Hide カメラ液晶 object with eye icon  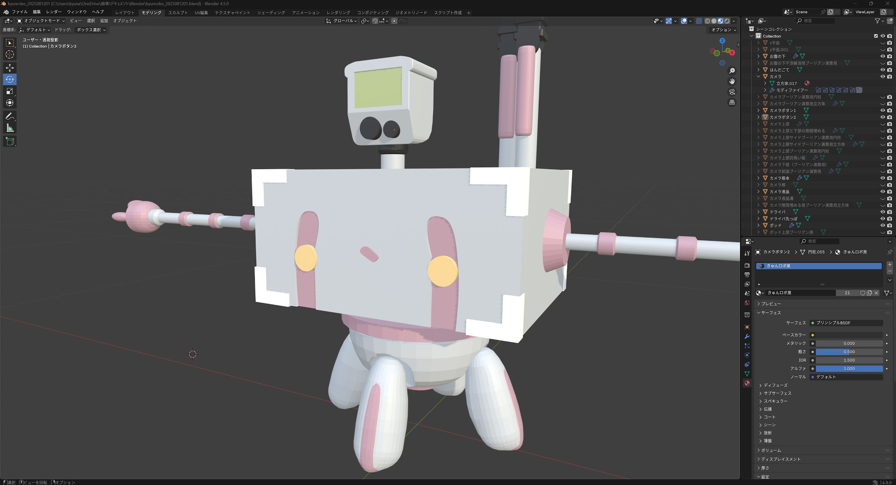883,192
